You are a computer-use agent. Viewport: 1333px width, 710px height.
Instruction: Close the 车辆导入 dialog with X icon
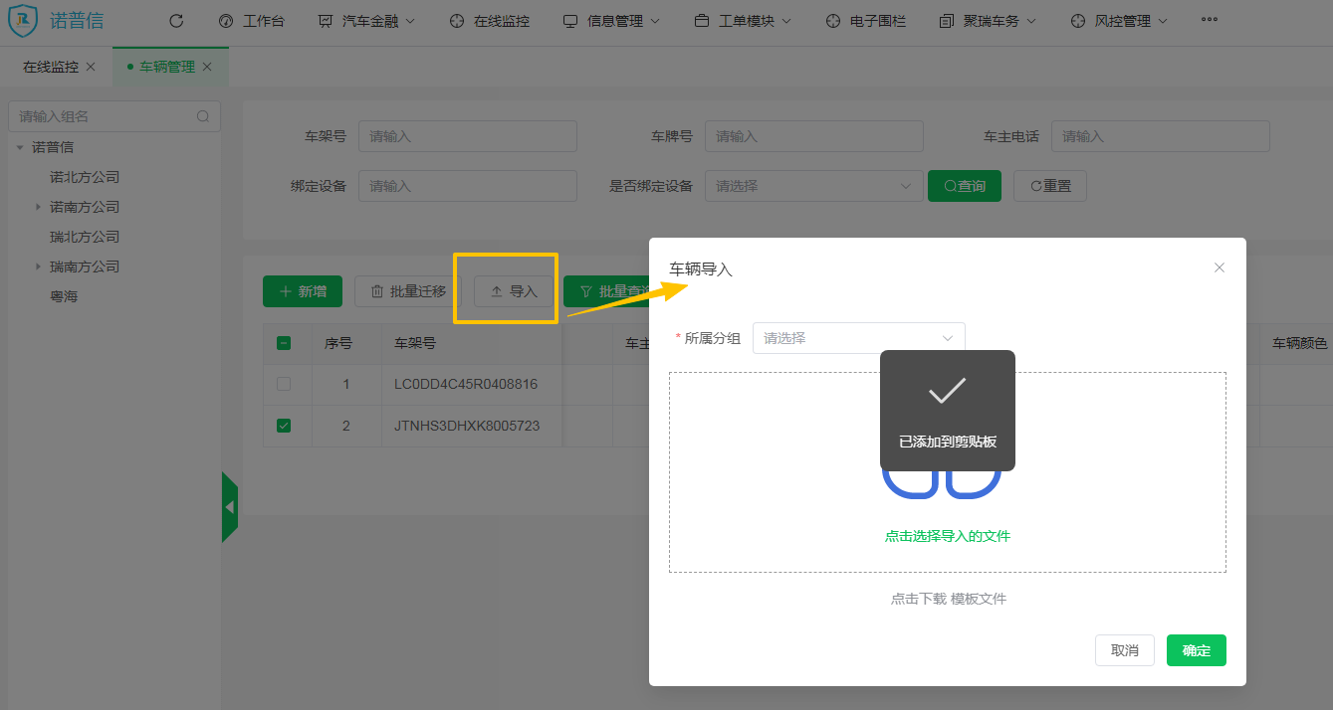pyautogui.click(x=1220, y=267)
